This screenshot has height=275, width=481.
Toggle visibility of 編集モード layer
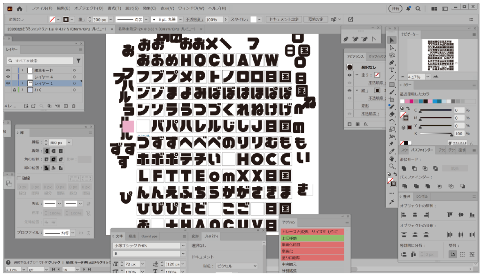8,70
